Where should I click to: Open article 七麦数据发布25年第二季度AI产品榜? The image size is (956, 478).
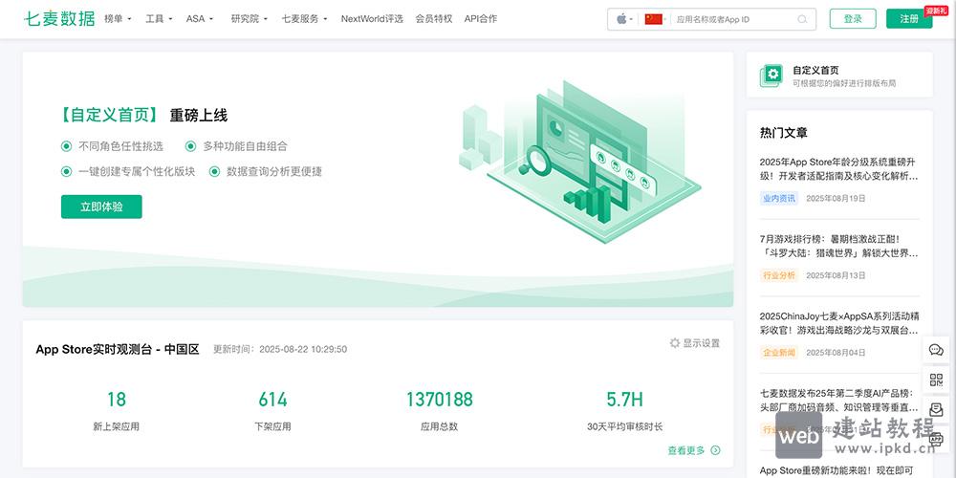click(x=839, y=400)
